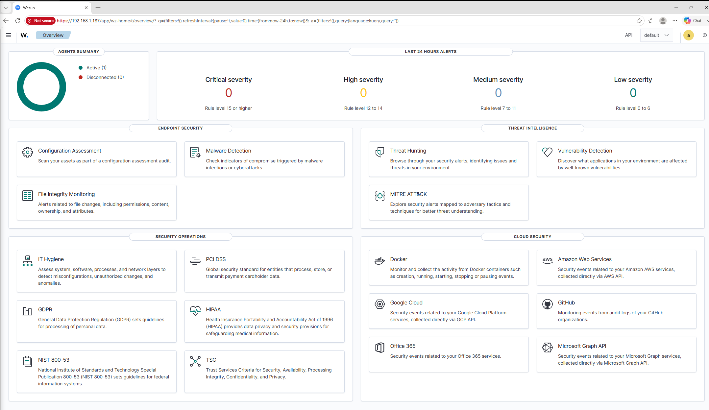Click the Office 365 icon
709x410 pixels.
tap(380, 348)
